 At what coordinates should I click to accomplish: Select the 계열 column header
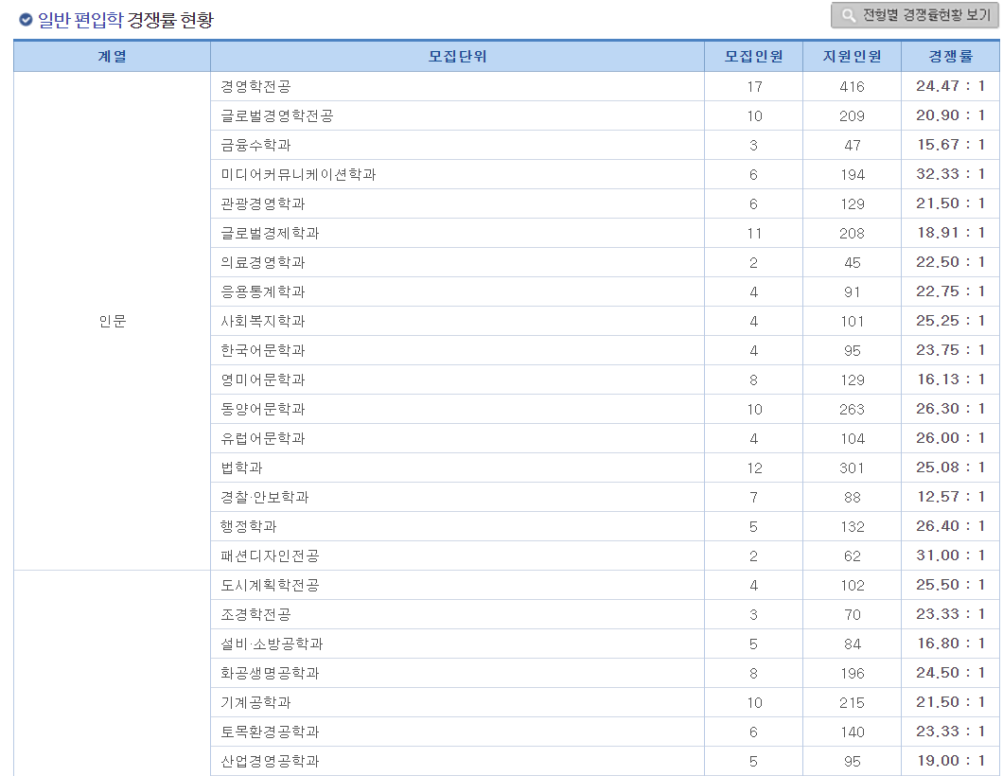click(112, 56)
